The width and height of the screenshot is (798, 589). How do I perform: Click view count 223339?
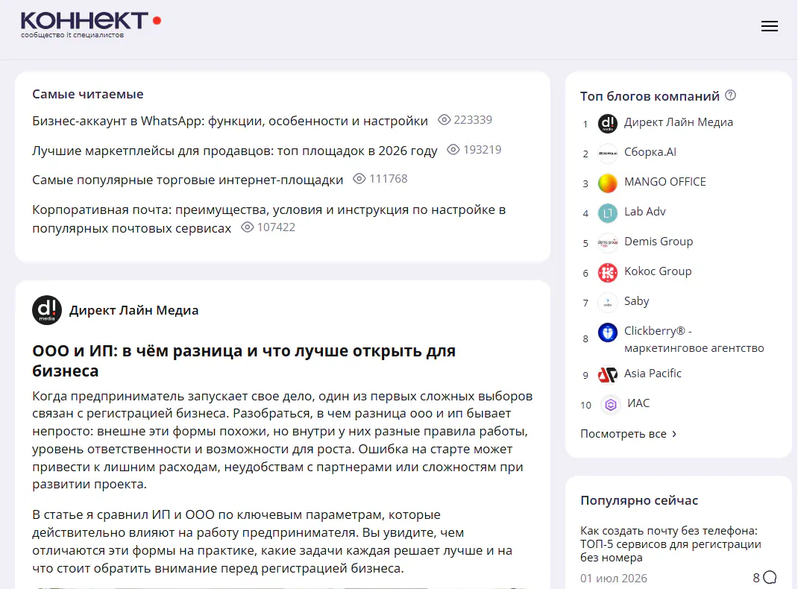[473, 120]
